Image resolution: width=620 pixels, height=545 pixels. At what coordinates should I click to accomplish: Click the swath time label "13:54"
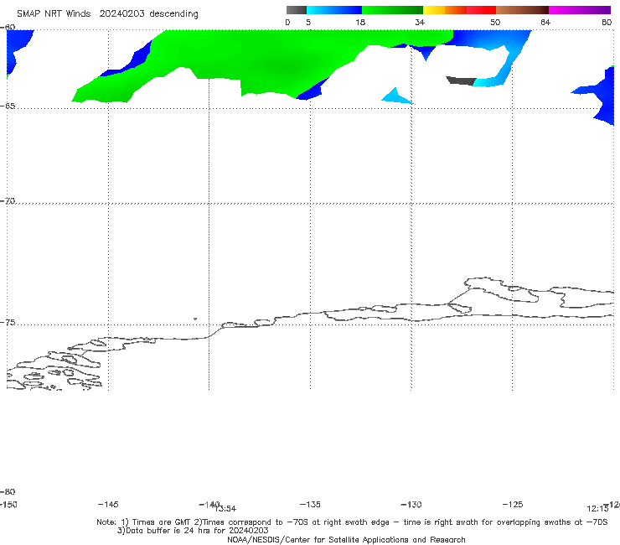[x=225, y=509]
